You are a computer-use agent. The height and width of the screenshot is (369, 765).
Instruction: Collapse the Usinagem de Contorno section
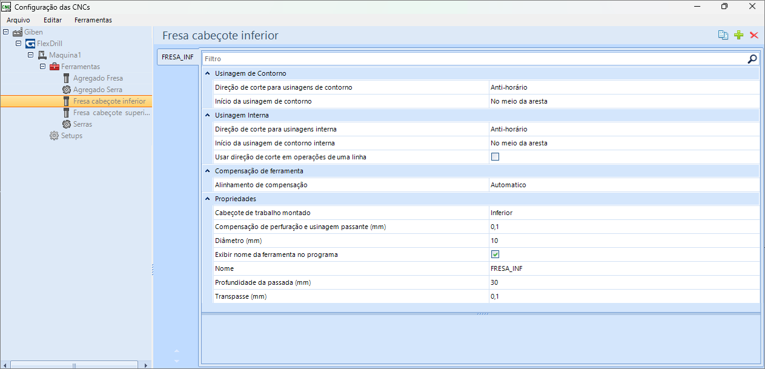point(208,73)
